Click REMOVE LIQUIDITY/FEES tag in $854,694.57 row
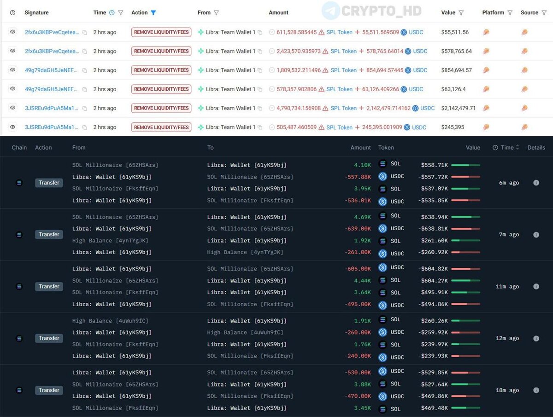Screen dimensions: 553x417 click(x=161, y=70)
